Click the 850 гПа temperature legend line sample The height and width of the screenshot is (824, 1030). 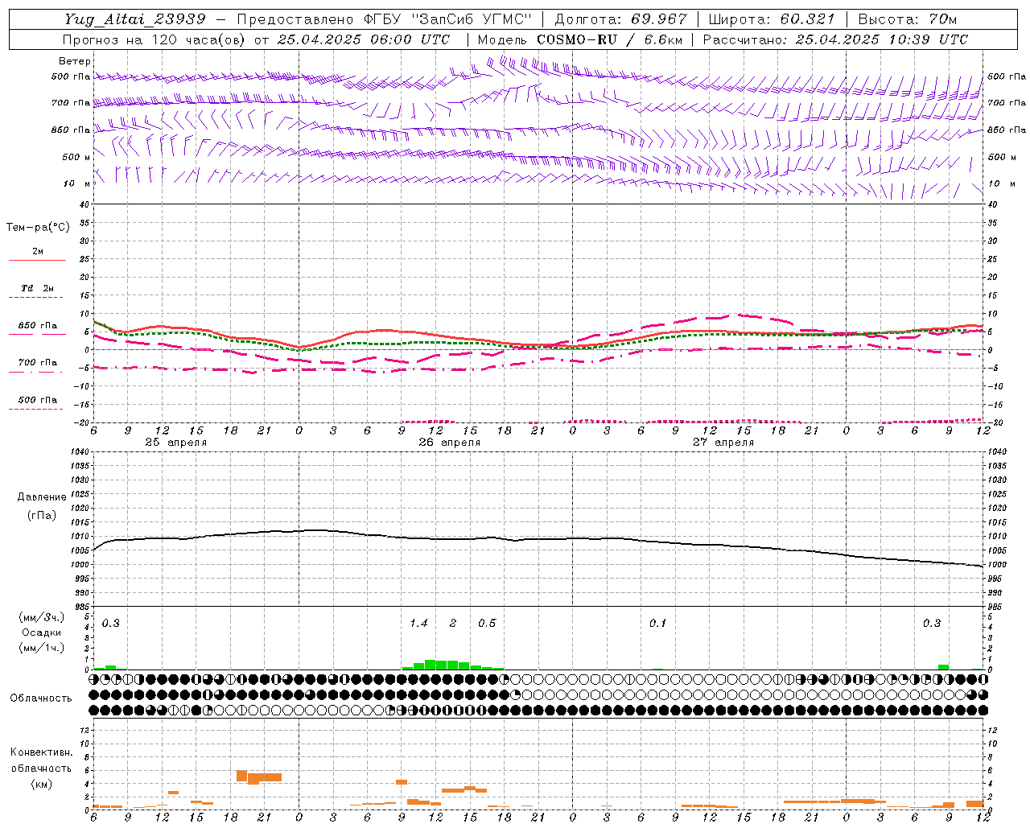coord(37,333)
